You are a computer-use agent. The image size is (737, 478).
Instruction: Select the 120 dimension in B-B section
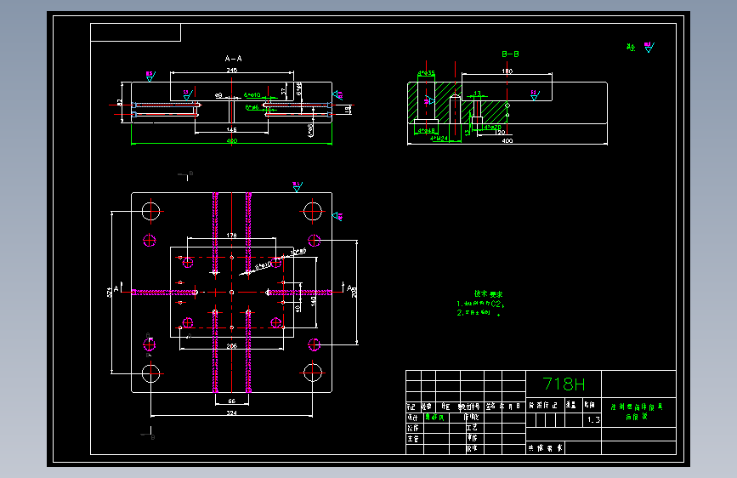click(x=500, y=132)
